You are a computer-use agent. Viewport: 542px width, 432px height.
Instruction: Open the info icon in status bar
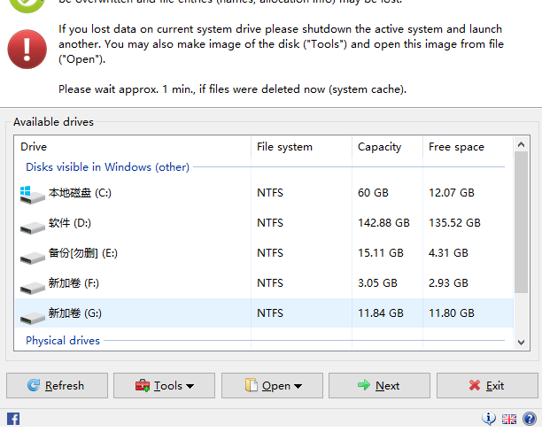489,419
